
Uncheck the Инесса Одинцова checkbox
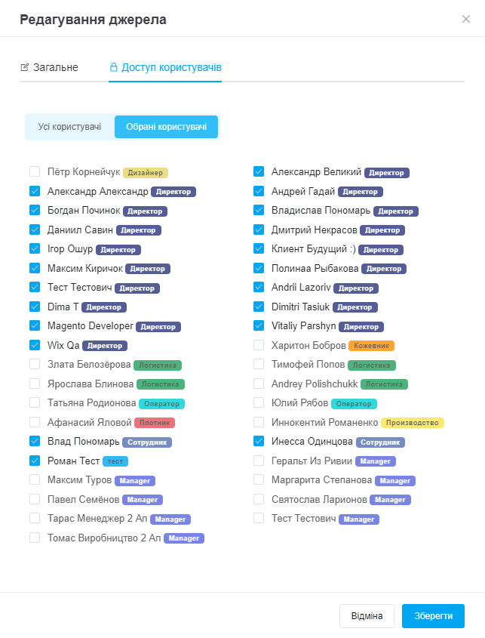tap(259, 441)
